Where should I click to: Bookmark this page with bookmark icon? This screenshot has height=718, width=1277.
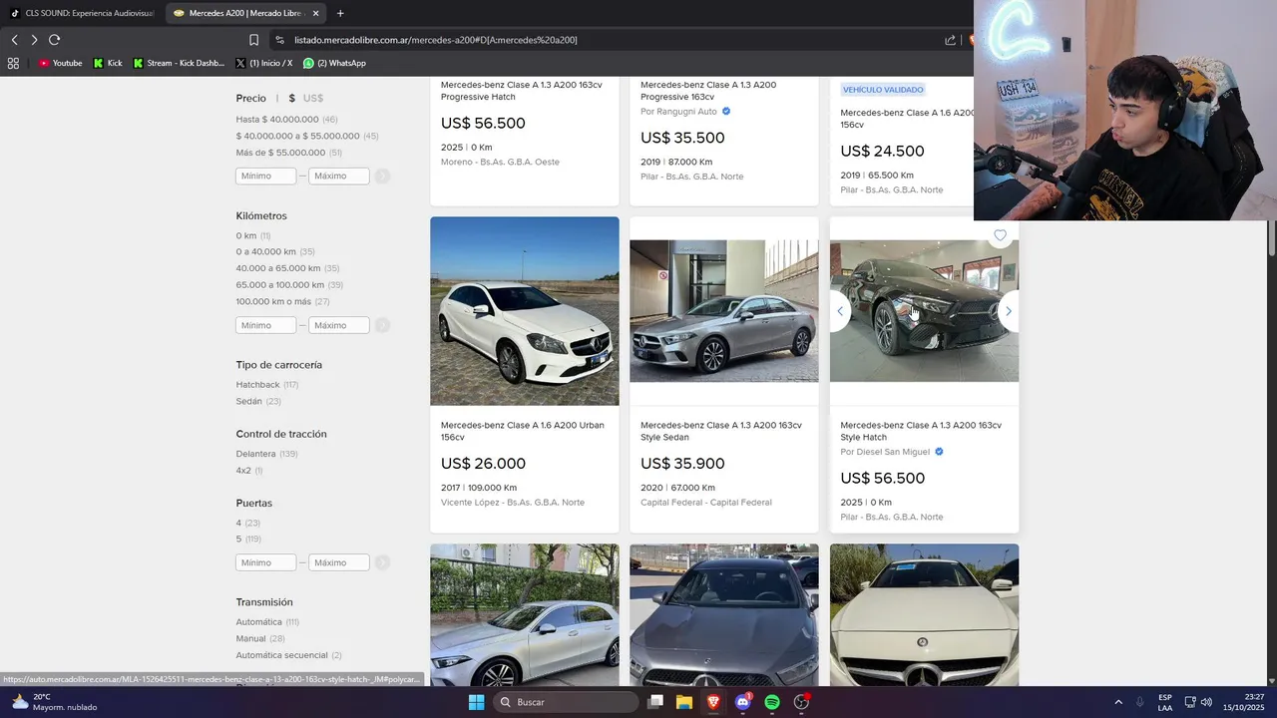tap(253, 40)
